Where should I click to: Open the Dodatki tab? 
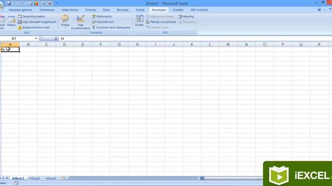[178, 10]
